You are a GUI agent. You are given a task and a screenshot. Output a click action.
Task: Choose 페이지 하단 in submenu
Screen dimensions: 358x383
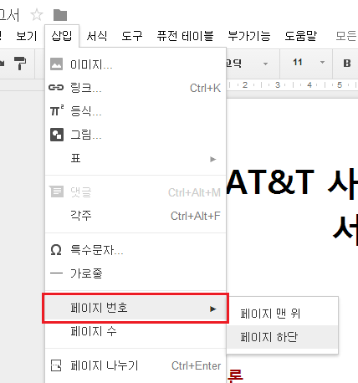click(x=283, y=337)
